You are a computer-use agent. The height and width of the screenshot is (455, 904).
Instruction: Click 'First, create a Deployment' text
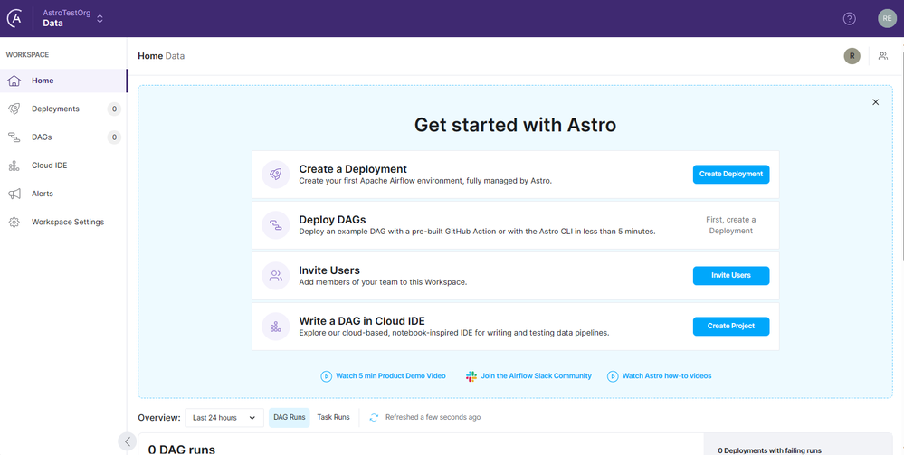pos(731,225)
